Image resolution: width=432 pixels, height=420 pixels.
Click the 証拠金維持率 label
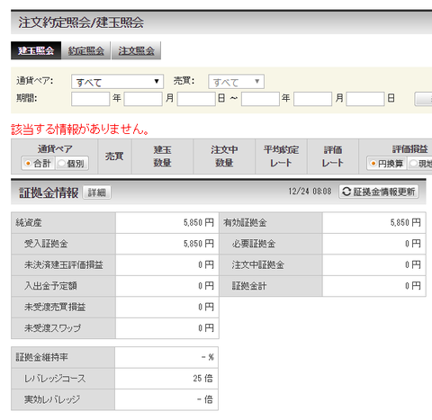point(41,357)
